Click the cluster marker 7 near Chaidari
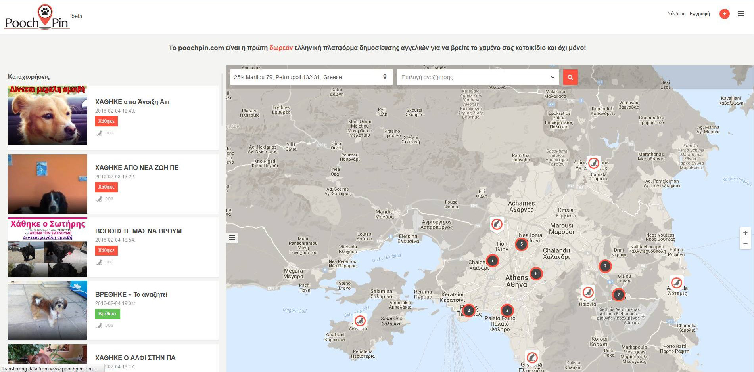 pos(493,261)
